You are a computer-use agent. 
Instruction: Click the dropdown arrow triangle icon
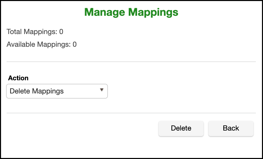pos(102,90)
